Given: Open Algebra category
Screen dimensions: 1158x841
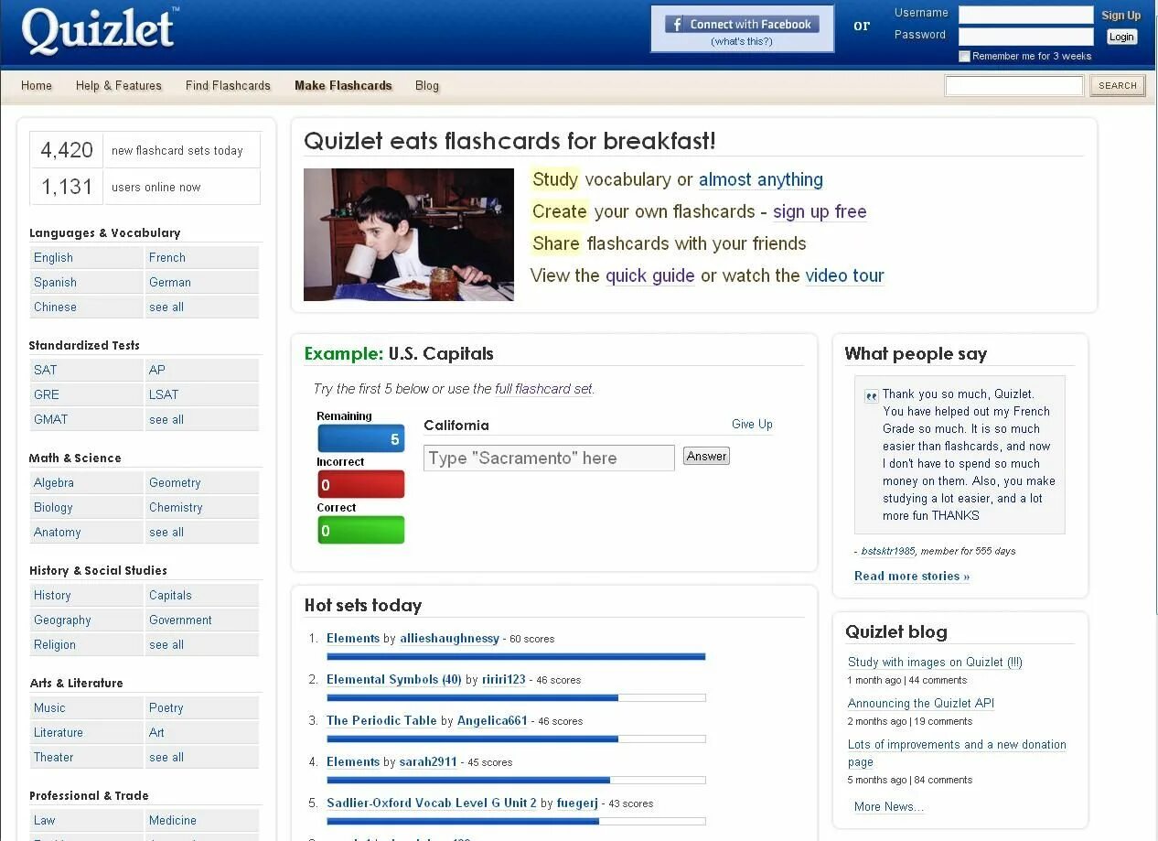Looking at the screenshot, I should tap(54, 483).
